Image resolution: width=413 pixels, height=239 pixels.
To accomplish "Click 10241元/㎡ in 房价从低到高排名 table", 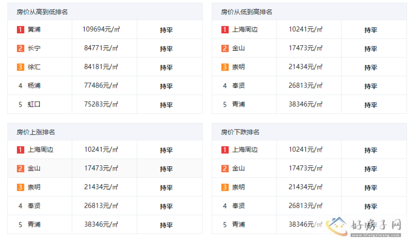I will pos(305,29).
